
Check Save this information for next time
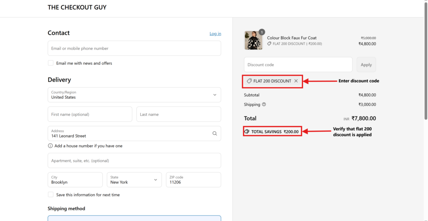pos(51,195)
